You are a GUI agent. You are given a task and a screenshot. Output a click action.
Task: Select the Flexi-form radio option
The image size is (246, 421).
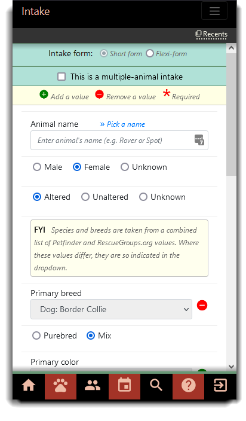click(149, 53)
